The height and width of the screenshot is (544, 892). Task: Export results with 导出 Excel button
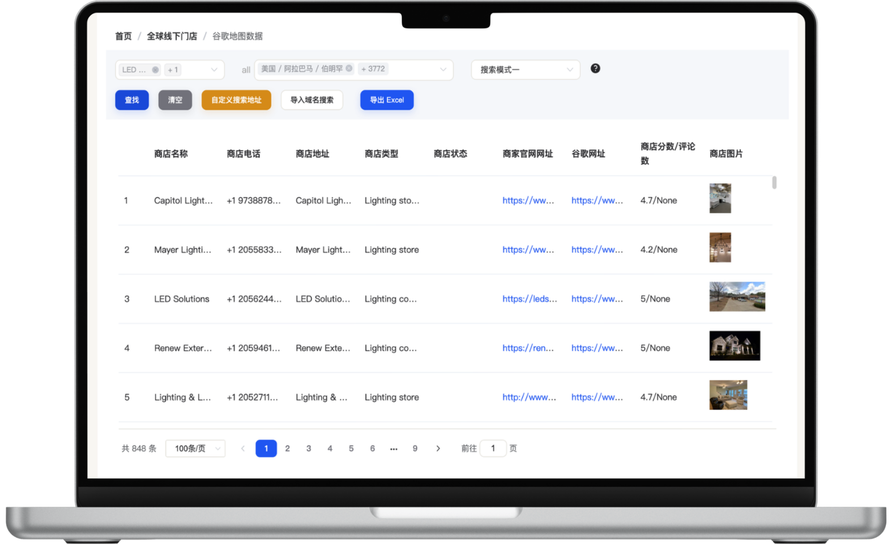(x=387, y=100)
